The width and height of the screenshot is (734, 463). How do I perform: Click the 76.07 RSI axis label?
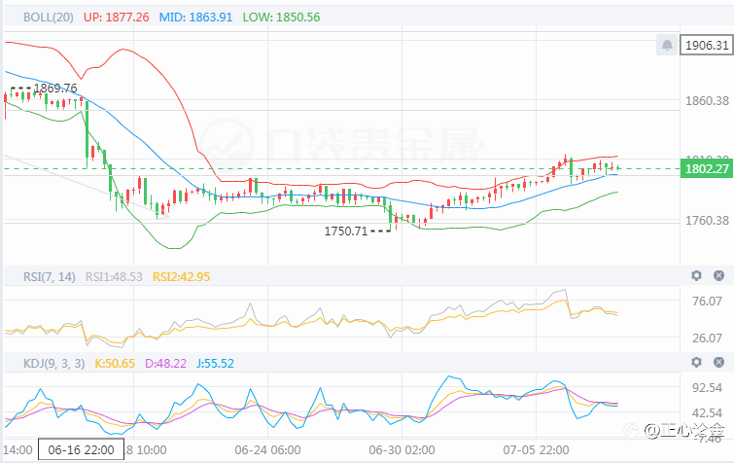pos(707,301)
